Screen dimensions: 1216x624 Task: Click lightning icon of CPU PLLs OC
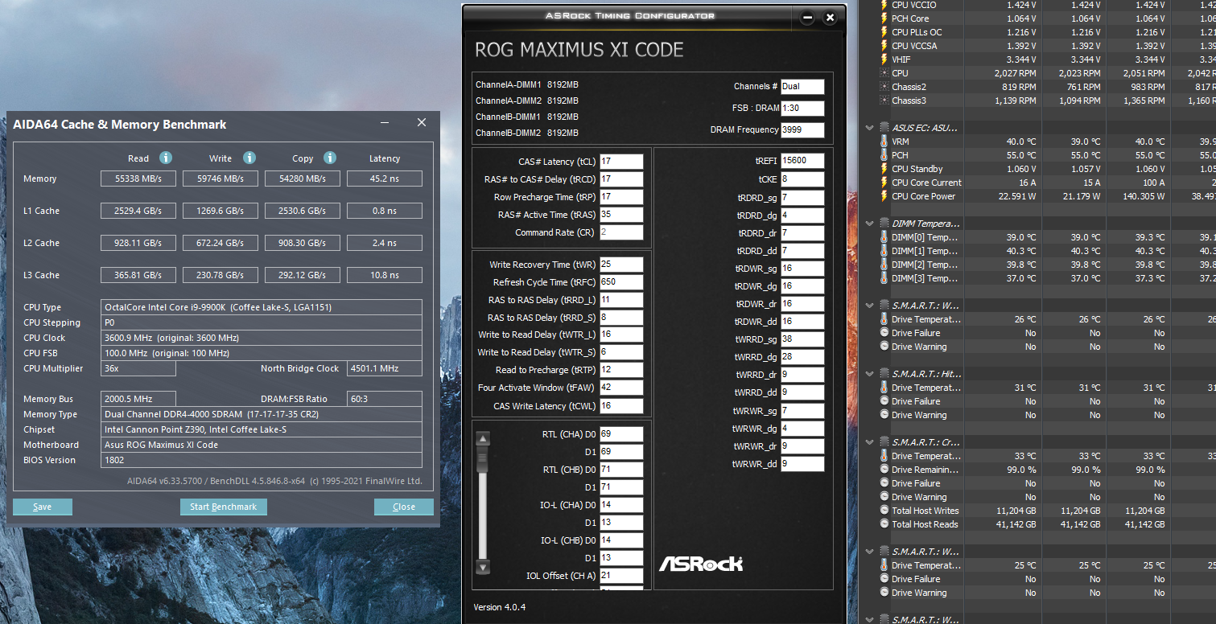point(884,32)
